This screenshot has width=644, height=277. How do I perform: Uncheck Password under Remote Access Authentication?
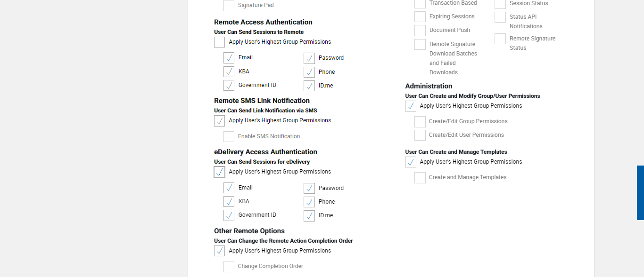click(x=309, y=58)
